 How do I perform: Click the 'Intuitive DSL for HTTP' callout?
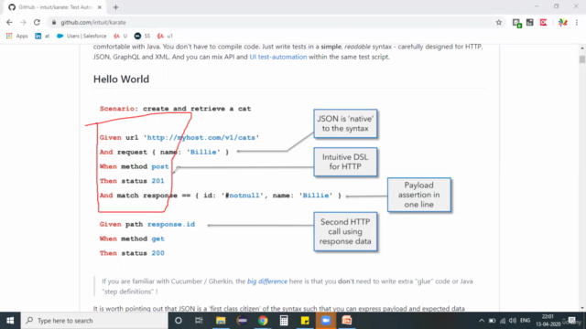[x=345, y=162]
